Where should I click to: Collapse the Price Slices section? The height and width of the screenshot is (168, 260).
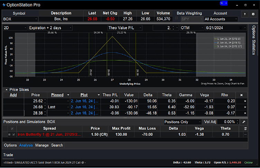(7, 90)
